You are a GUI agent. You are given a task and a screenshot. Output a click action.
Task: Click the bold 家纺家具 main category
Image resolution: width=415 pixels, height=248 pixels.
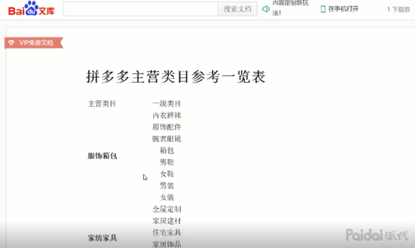click(102, 238)
